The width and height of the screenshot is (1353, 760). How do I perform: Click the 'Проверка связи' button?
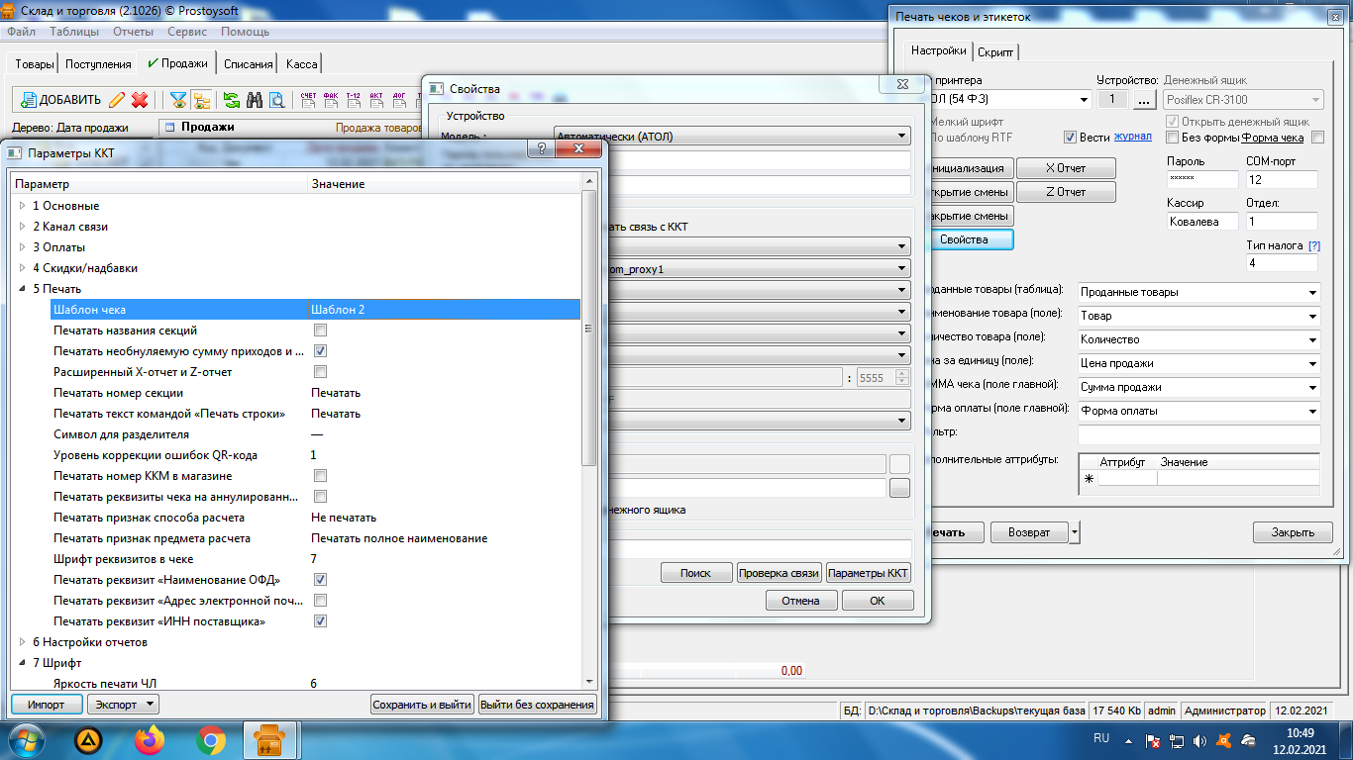click(780, 573)
